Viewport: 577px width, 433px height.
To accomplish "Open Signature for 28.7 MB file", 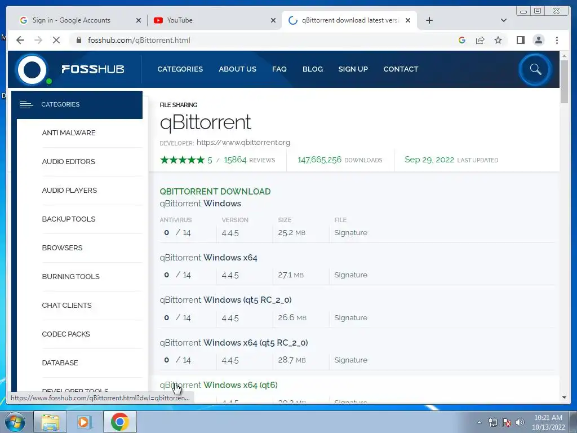I will [350, 360].
